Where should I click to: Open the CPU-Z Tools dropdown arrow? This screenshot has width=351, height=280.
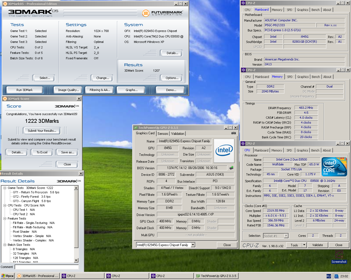coord(304,245)
